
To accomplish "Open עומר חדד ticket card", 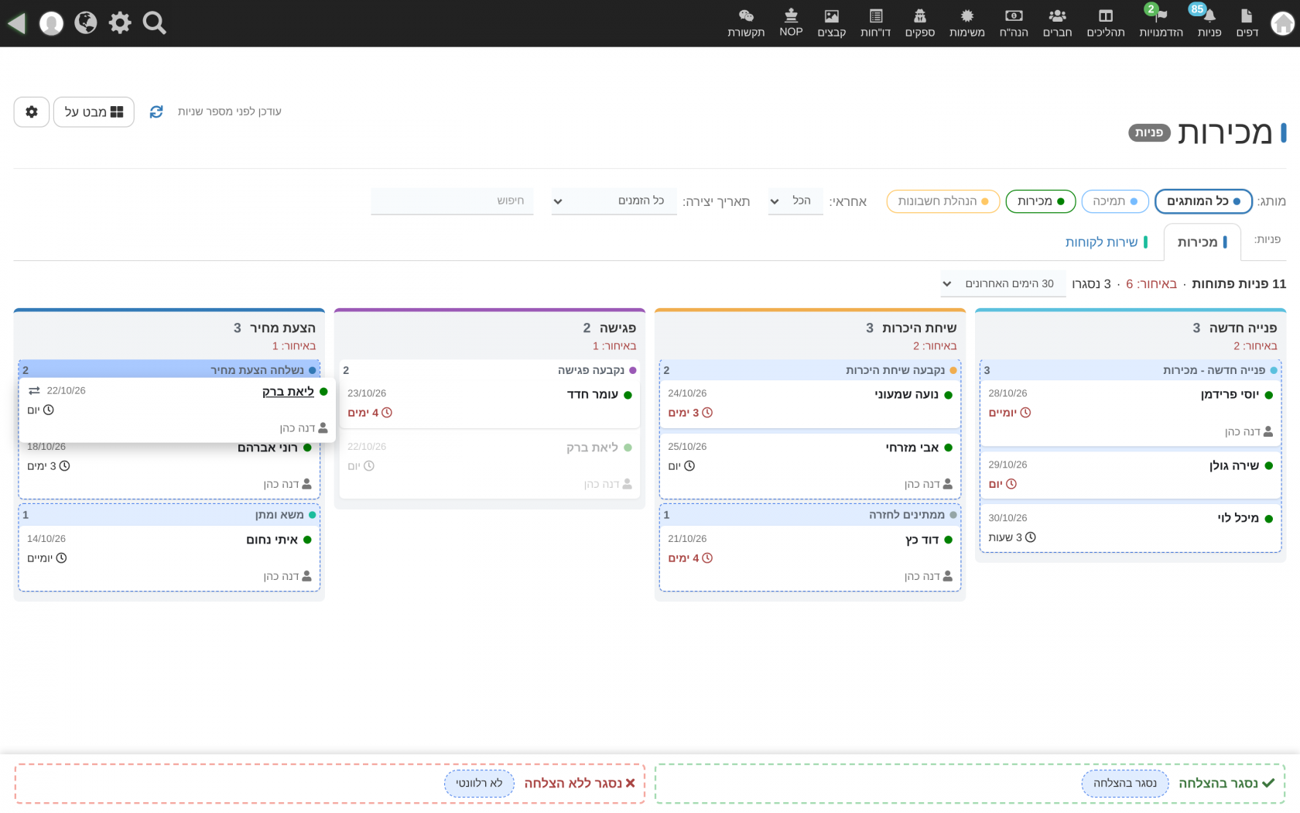I will [x=490, y=403].
